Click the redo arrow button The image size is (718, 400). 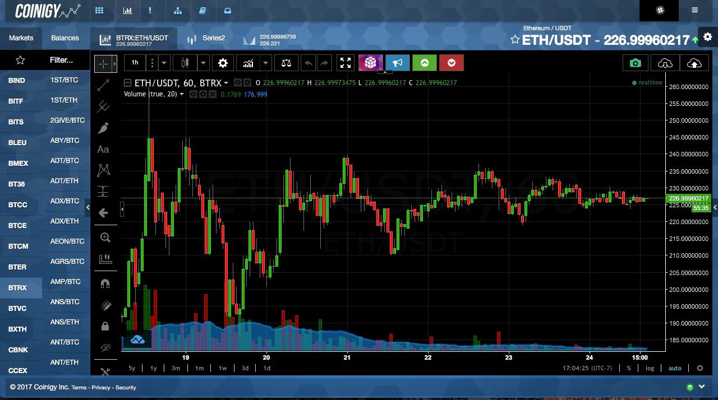[324, 63]
